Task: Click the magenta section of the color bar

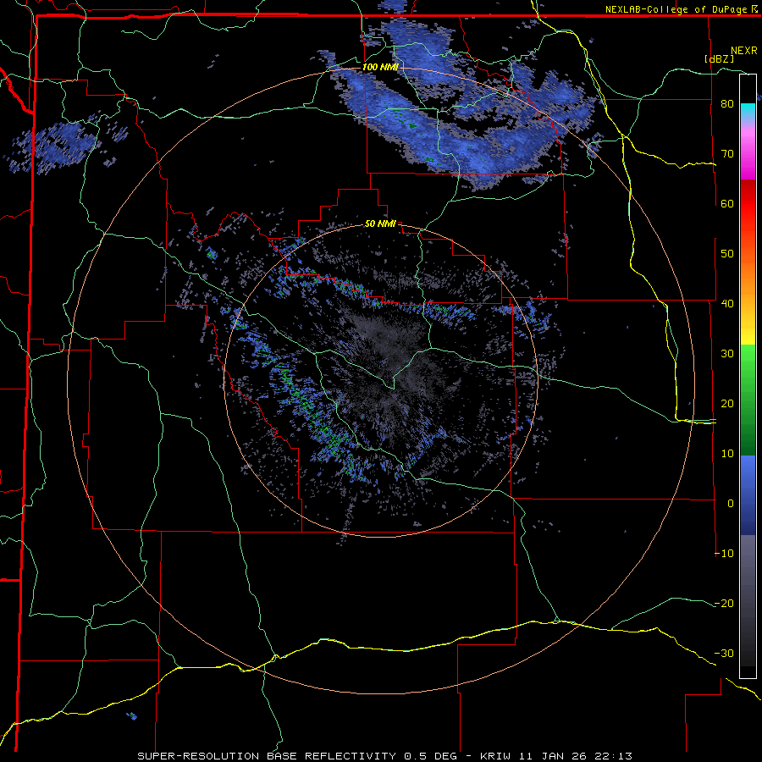Action: (748, 156)
